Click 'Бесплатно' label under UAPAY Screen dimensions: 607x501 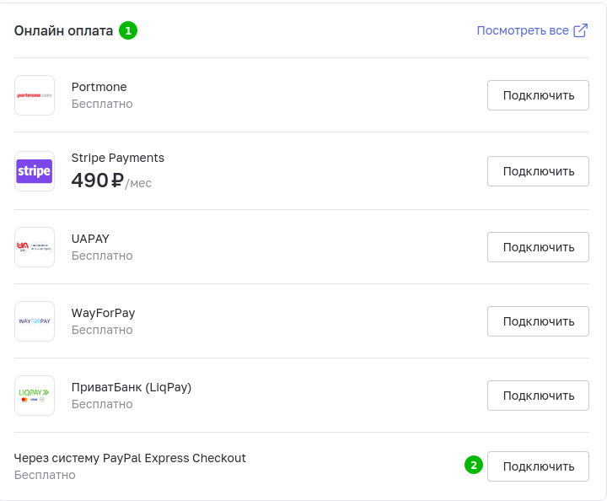click(102, 256)
